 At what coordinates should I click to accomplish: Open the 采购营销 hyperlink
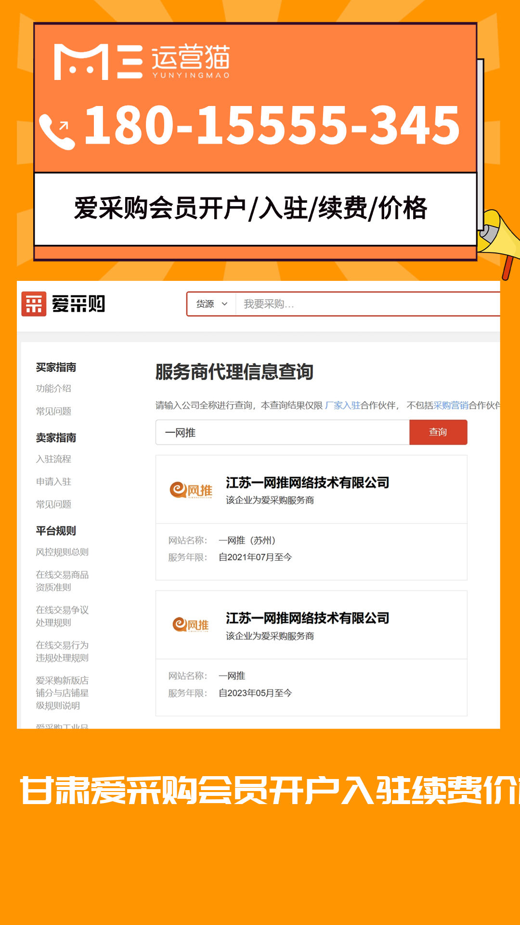[451, 405]
